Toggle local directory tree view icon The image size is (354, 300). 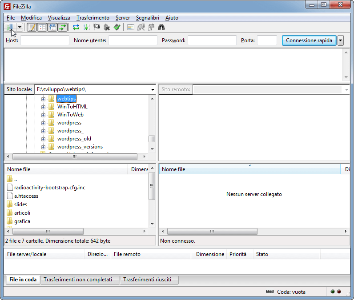coord(42,27)
